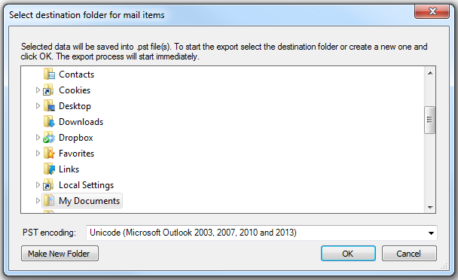The image size is (458, 280).
Task: Click the Make New Folder button
Action: (x=60, y=254)
